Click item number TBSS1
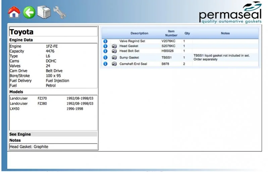268x172 pixels. pyautogui.click(x=166, y=58)
